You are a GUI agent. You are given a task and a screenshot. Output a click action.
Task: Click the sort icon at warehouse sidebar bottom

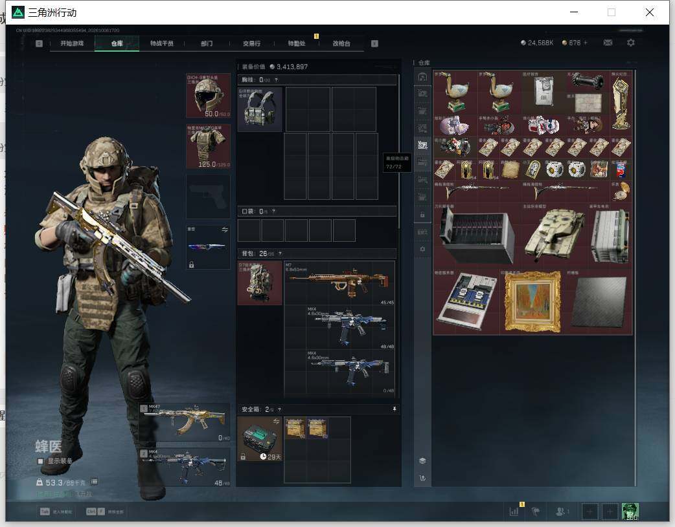point(422,478)
